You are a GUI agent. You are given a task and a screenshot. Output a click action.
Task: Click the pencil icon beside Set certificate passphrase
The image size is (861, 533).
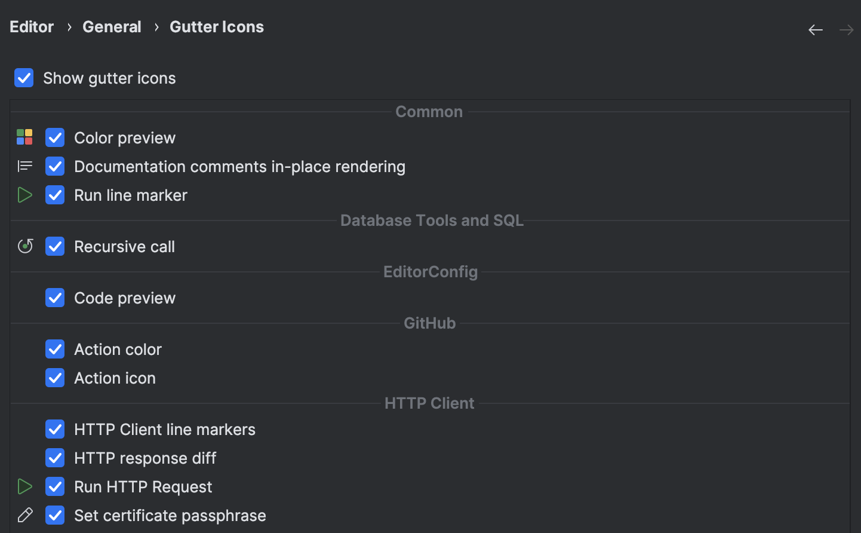click(24, 514)
